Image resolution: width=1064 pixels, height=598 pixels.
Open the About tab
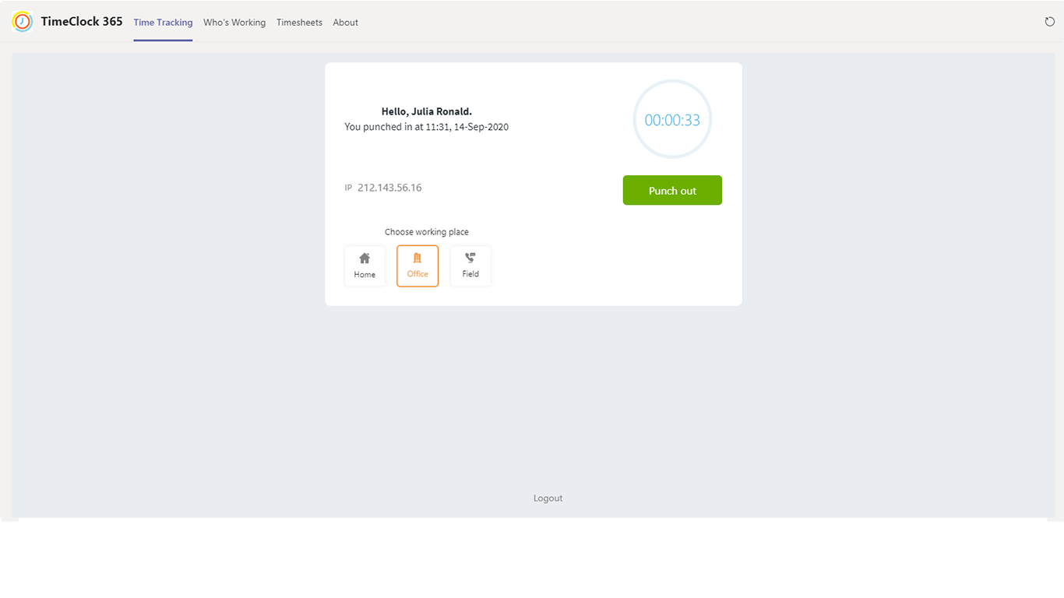tap(345, 23)
